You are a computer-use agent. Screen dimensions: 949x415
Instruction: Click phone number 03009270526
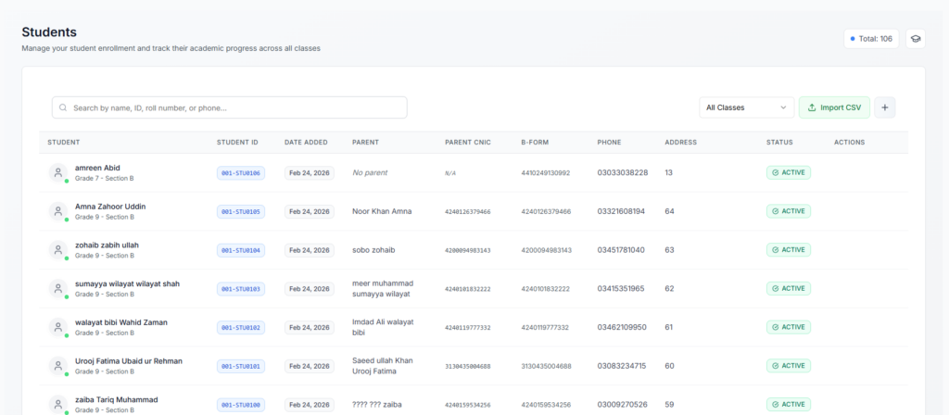[622, 404]
